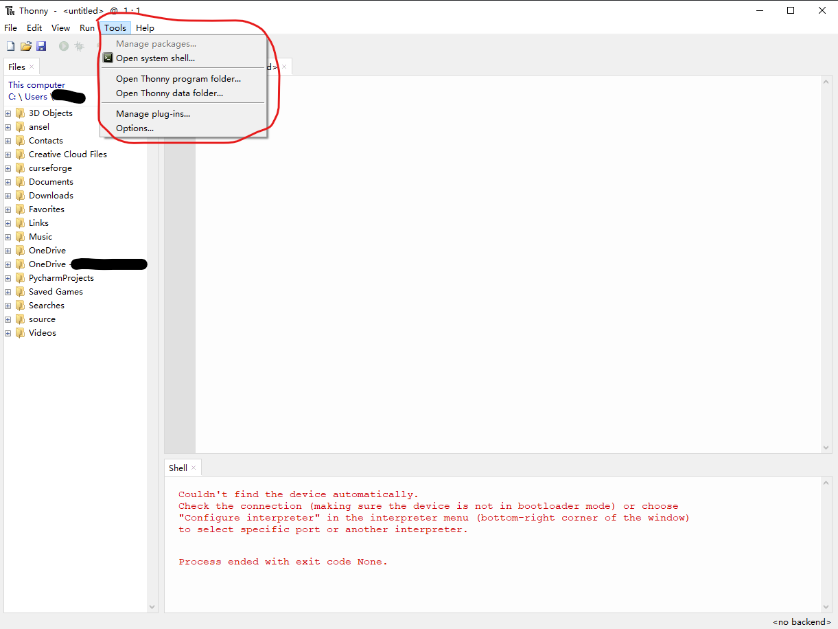Viewport: 838px width, 629px height.
Task: Expand the 3D Objects tree node
Action: click(x=7, y=113)
